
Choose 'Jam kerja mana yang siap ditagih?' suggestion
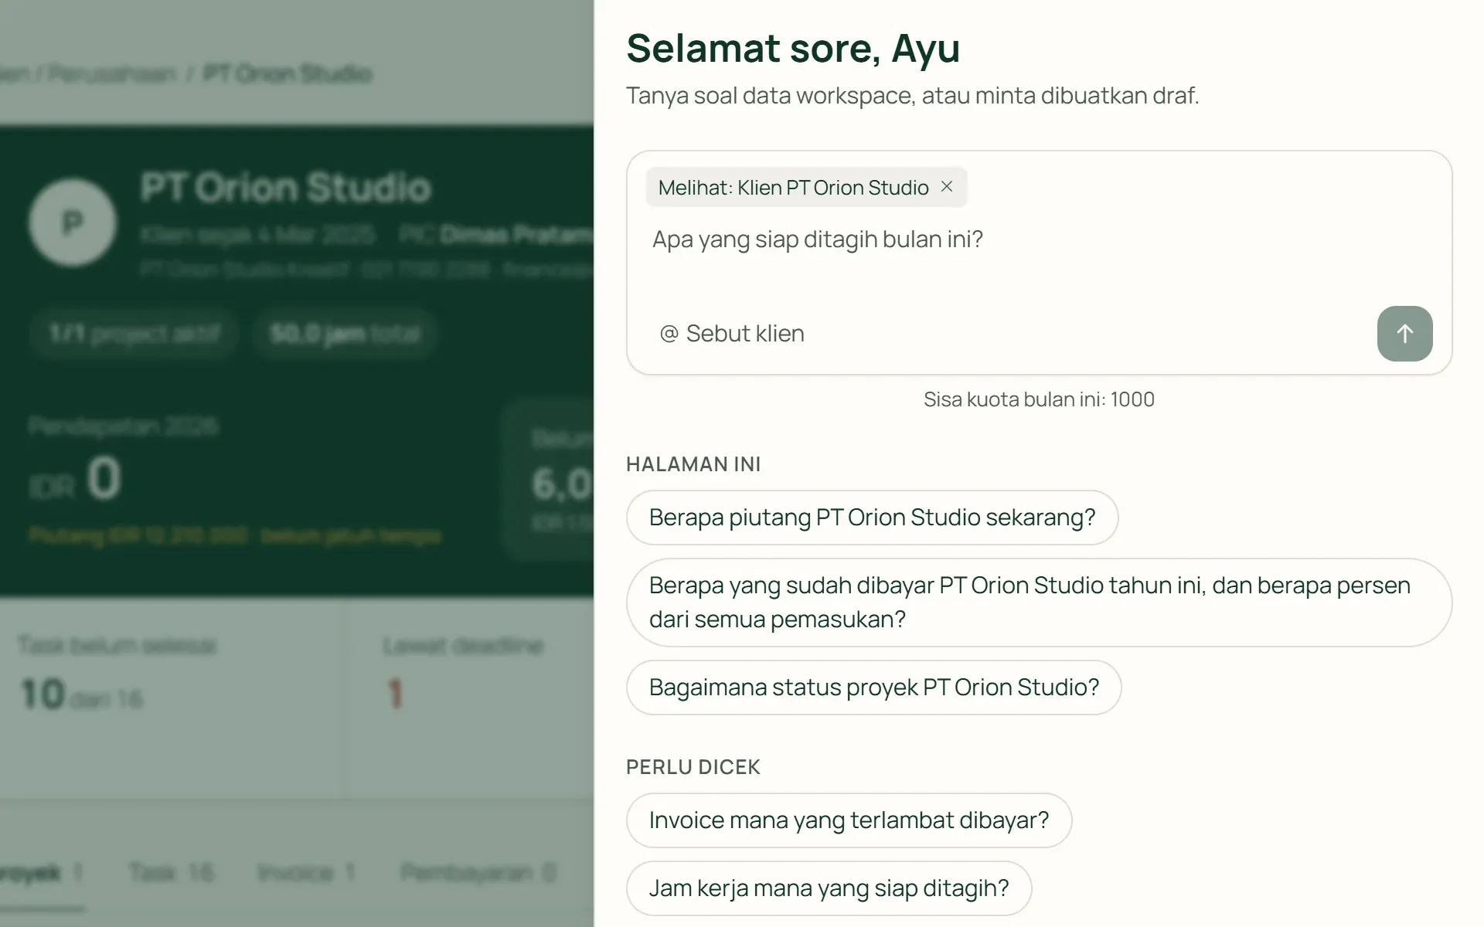point(829,888)
